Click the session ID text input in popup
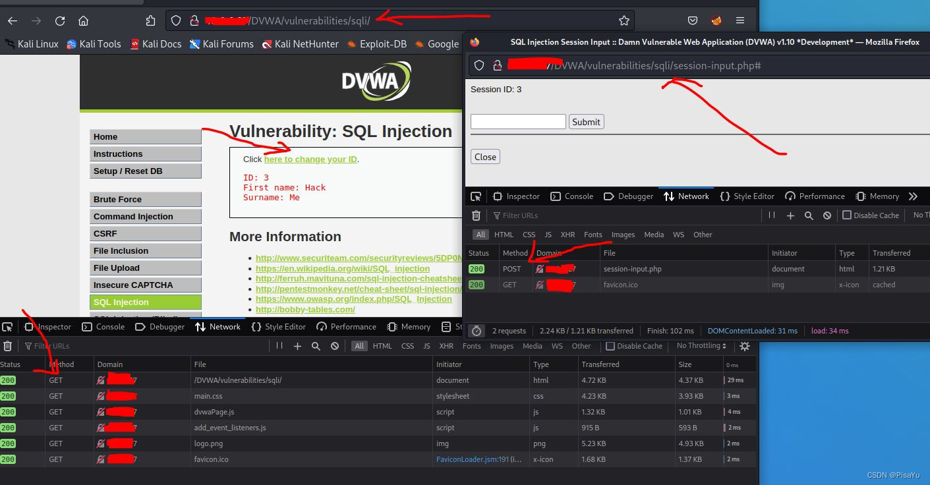 (x=518, y=121)
